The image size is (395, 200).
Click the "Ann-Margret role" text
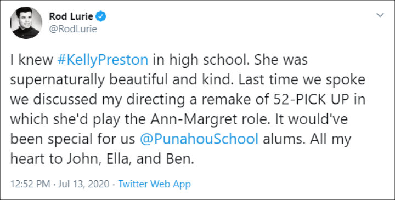coord(209,120)
